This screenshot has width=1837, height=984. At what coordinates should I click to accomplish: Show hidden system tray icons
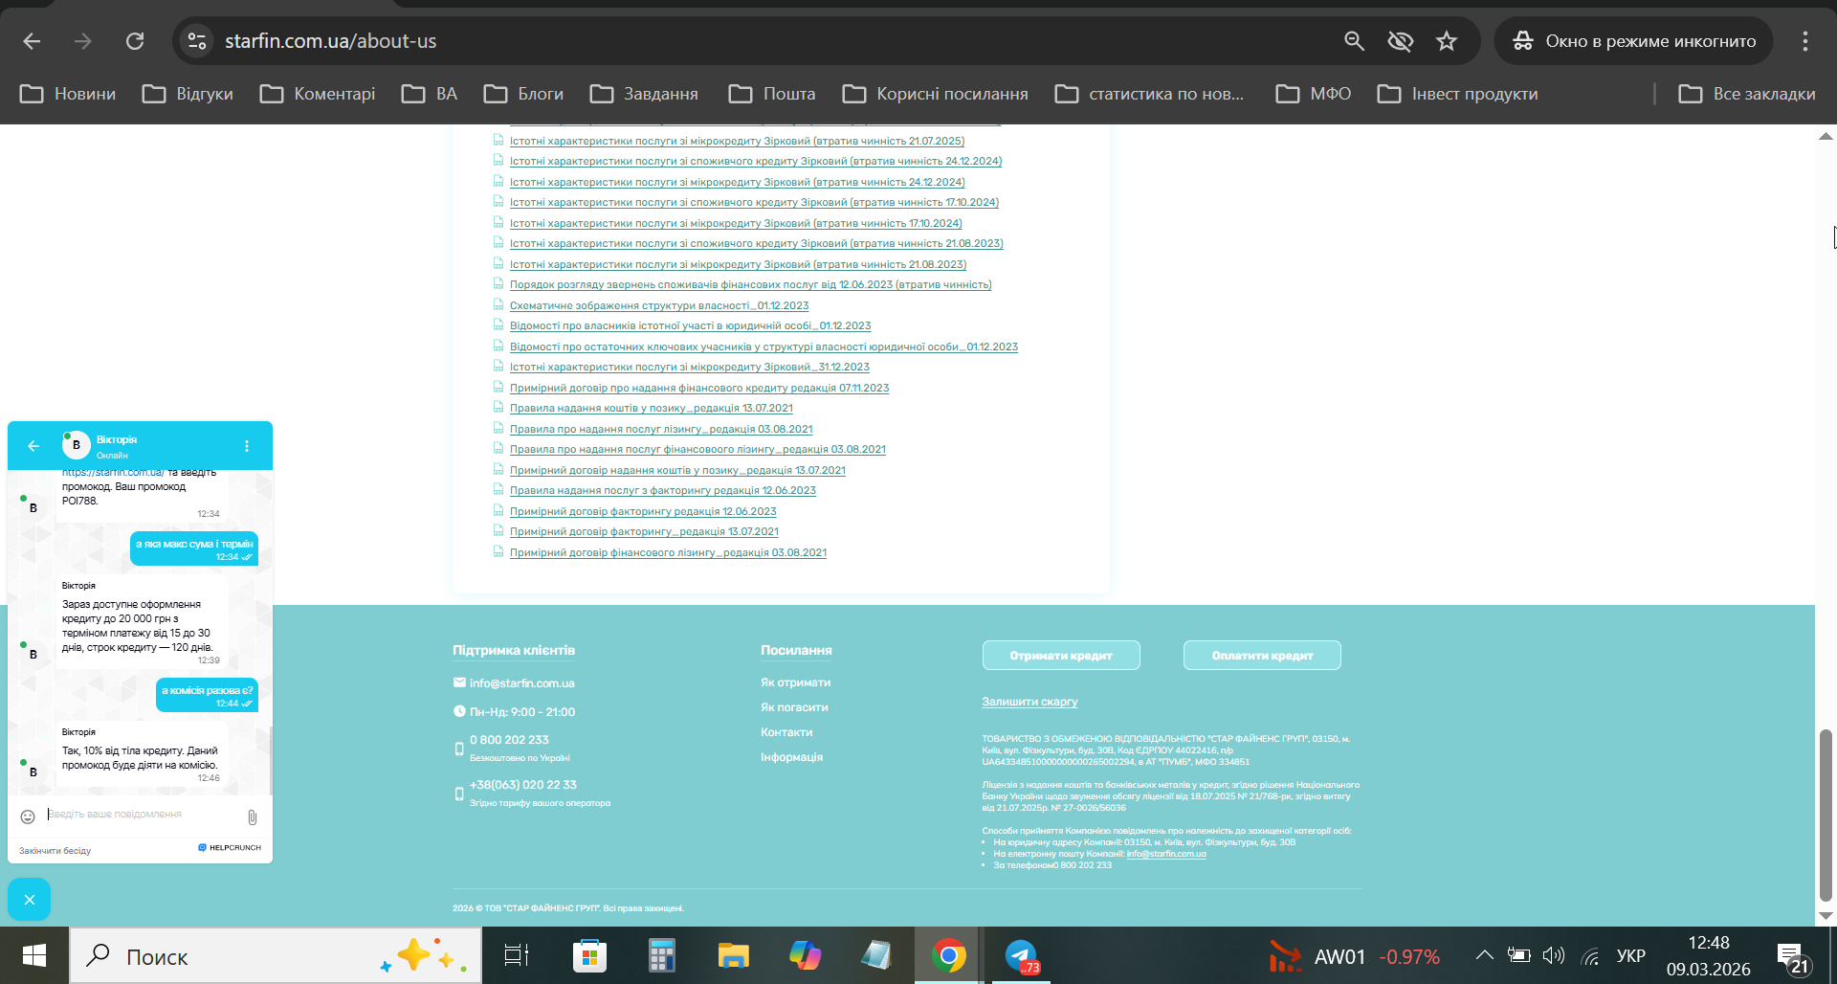pyautogui.click(x=1484, y=955)
